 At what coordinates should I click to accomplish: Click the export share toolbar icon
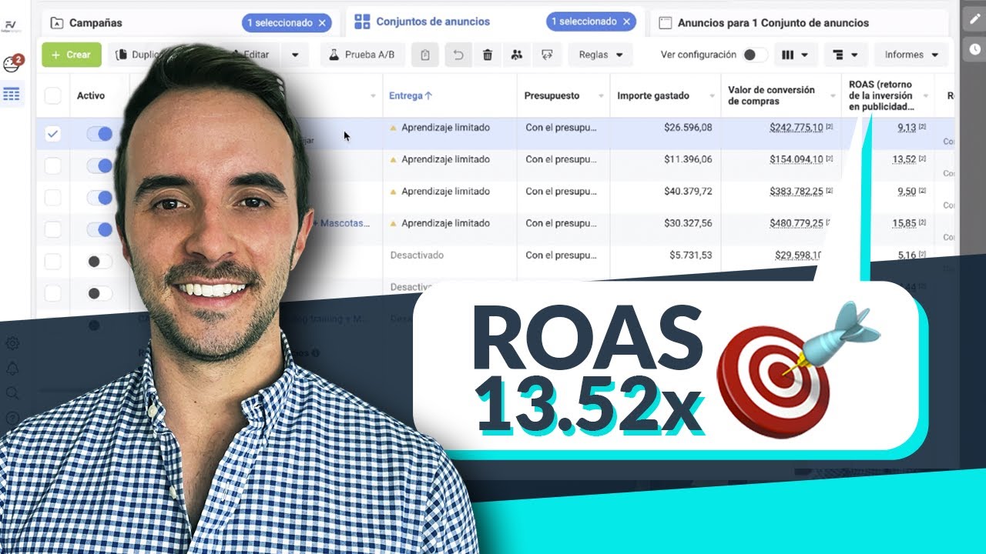click(547, 55)
